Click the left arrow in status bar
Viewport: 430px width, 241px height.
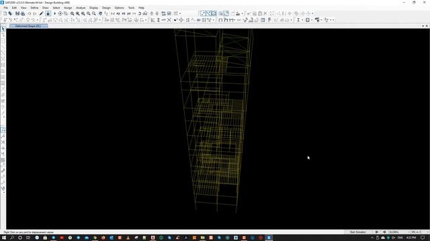(377, 232)
